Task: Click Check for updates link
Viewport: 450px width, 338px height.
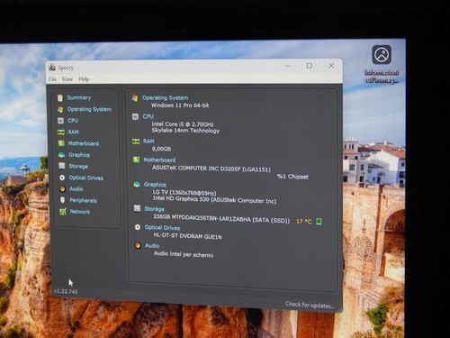Action: (310, 305)
